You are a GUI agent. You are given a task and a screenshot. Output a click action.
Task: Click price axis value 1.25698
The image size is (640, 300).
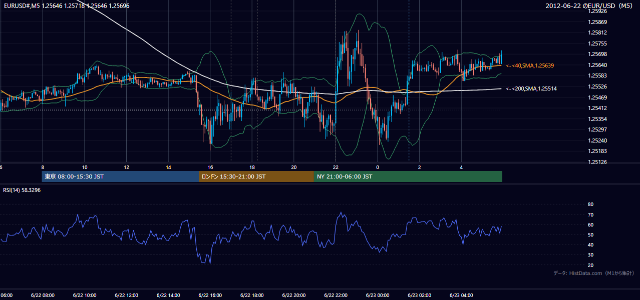click(x=598, y=54)
